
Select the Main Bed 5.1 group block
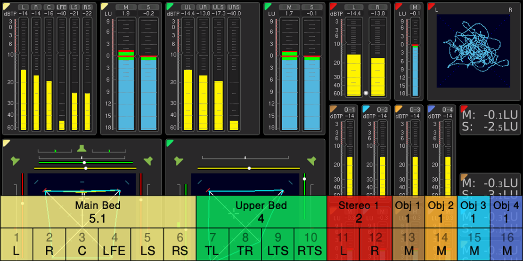[x=98, y=212]
